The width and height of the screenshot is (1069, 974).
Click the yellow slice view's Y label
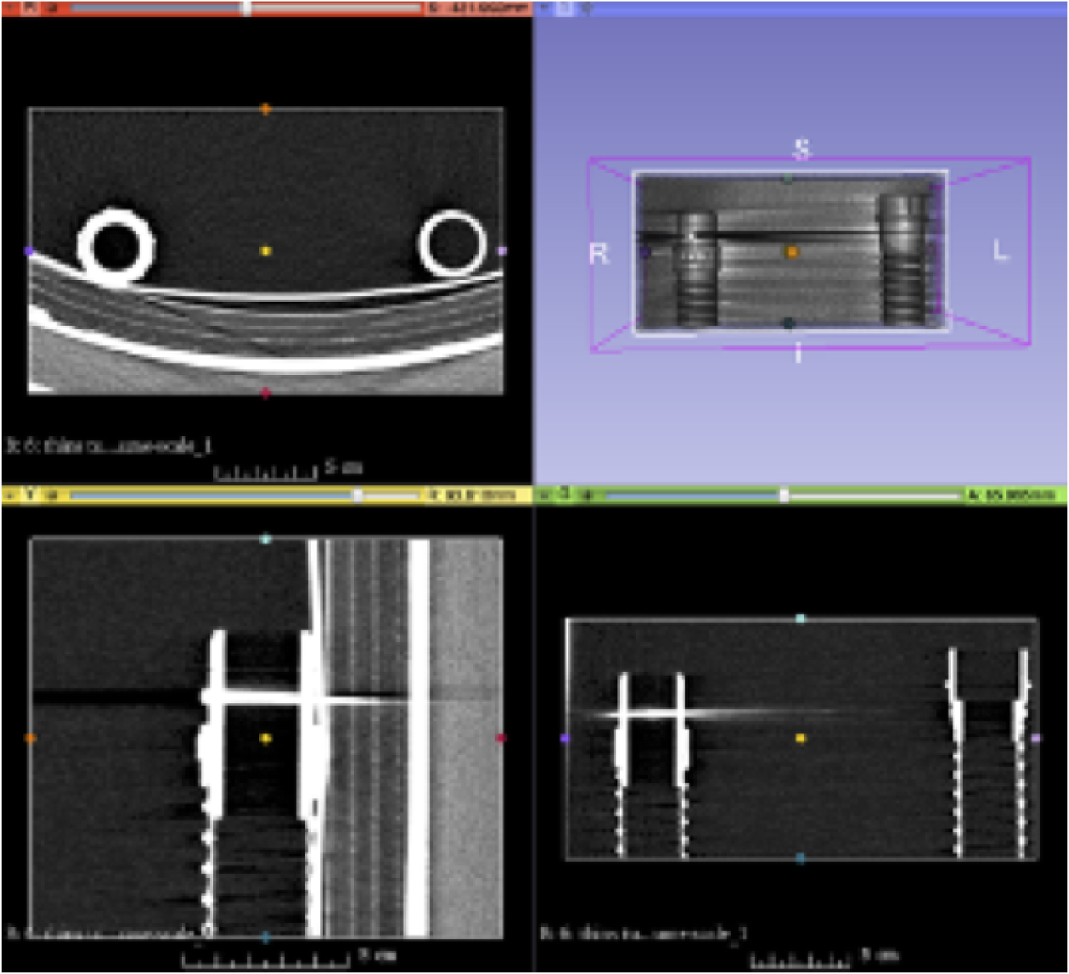(x=30, y=495)
